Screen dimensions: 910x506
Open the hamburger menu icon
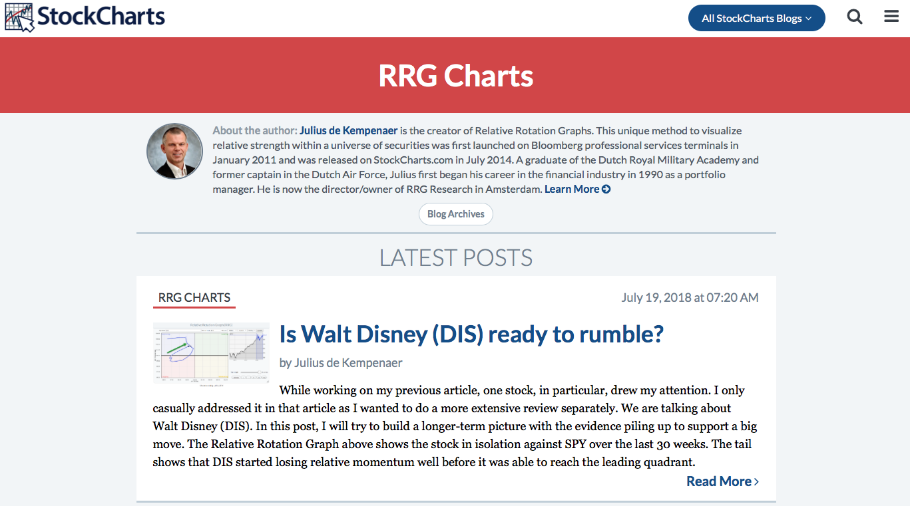[x=891, y=17]
